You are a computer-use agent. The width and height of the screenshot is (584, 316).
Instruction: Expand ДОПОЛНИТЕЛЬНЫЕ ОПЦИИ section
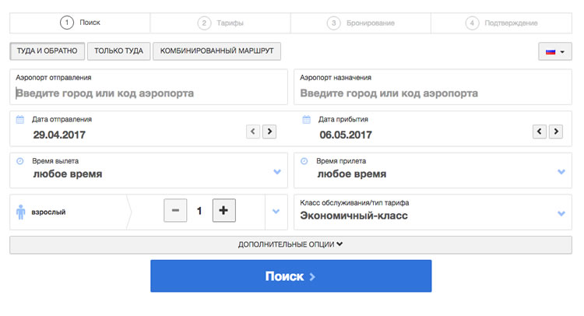290,244
